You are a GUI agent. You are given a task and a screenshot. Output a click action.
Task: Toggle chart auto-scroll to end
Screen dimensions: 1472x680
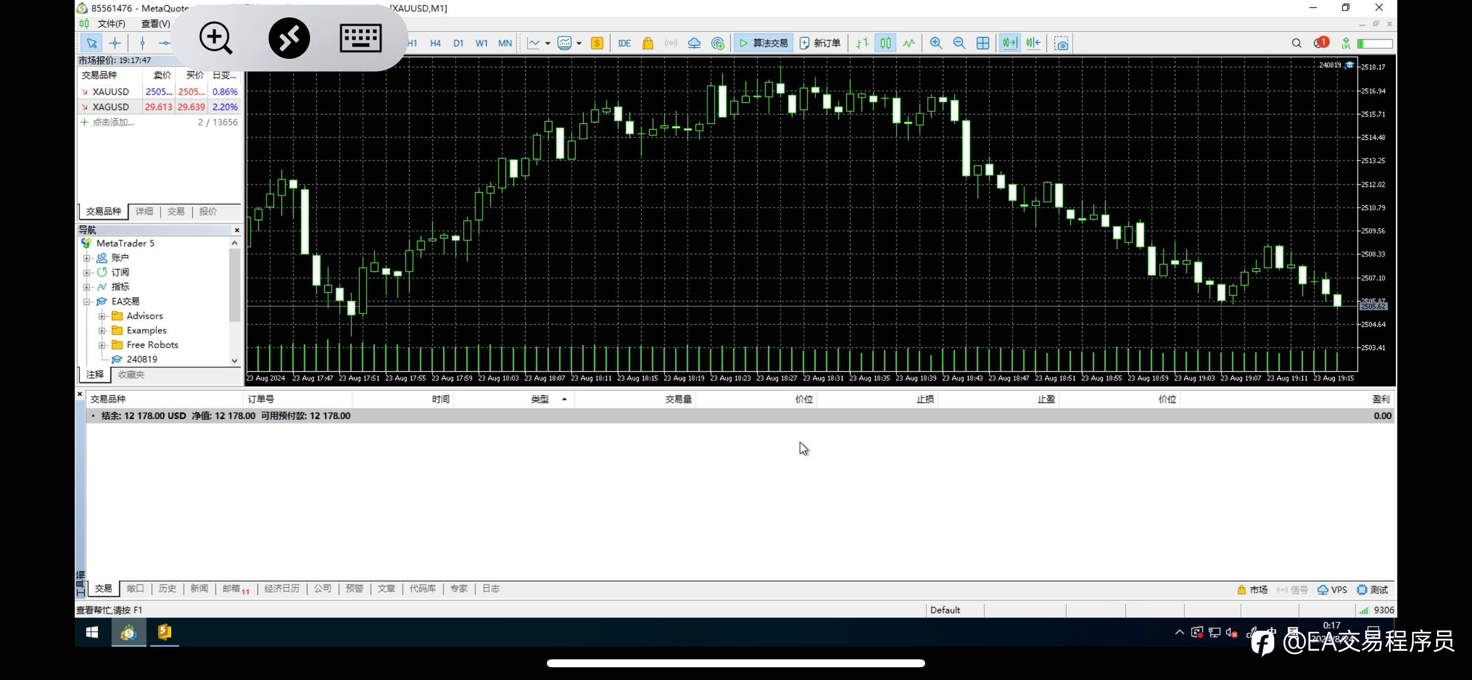(x=1009, y=43)
